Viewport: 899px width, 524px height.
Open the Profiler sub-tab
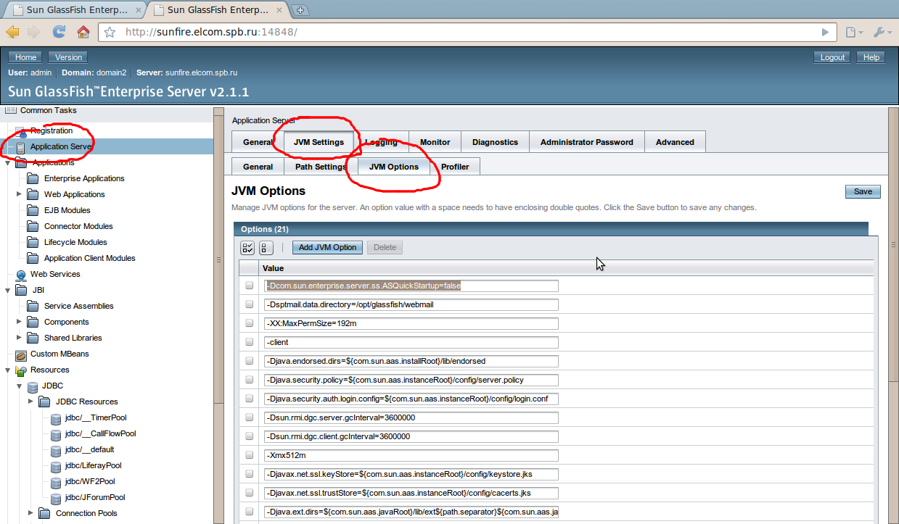455,167
